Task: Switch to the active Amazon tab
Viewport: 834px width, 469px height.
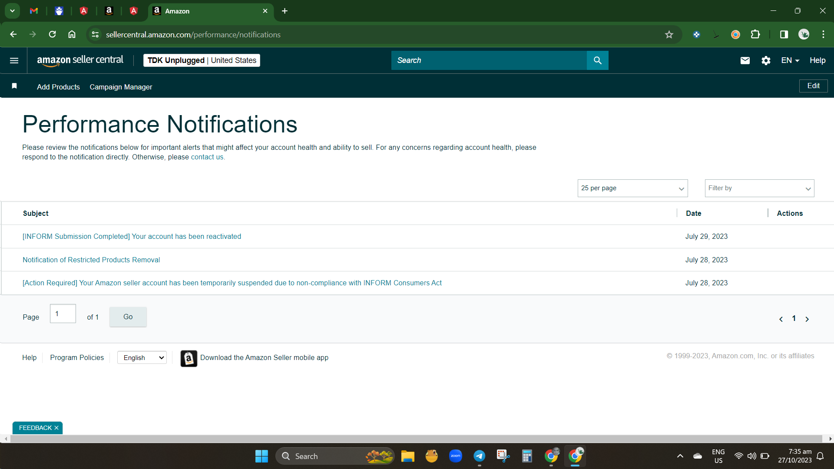Action: (211, 11)
